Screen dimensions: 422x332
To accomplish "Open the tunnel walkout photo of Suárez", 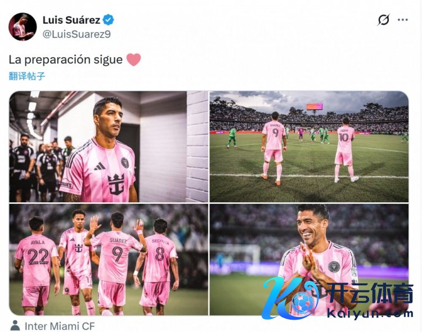I will (x=109, y=147).
